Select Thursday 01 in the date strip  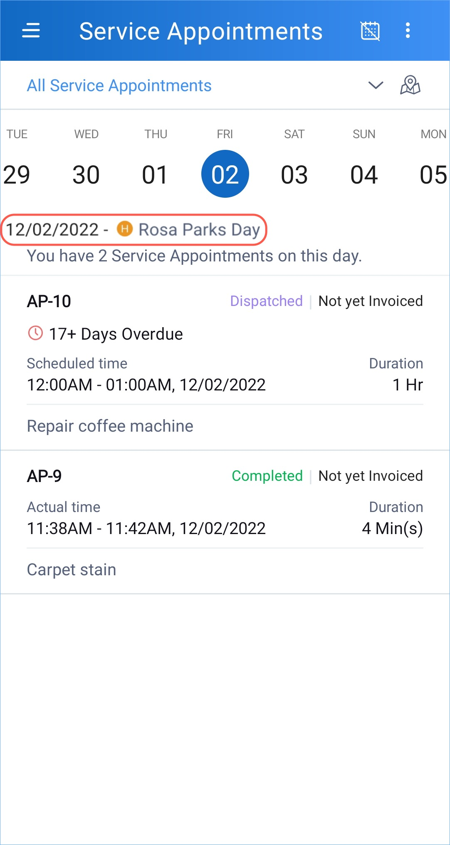point(155,174)
